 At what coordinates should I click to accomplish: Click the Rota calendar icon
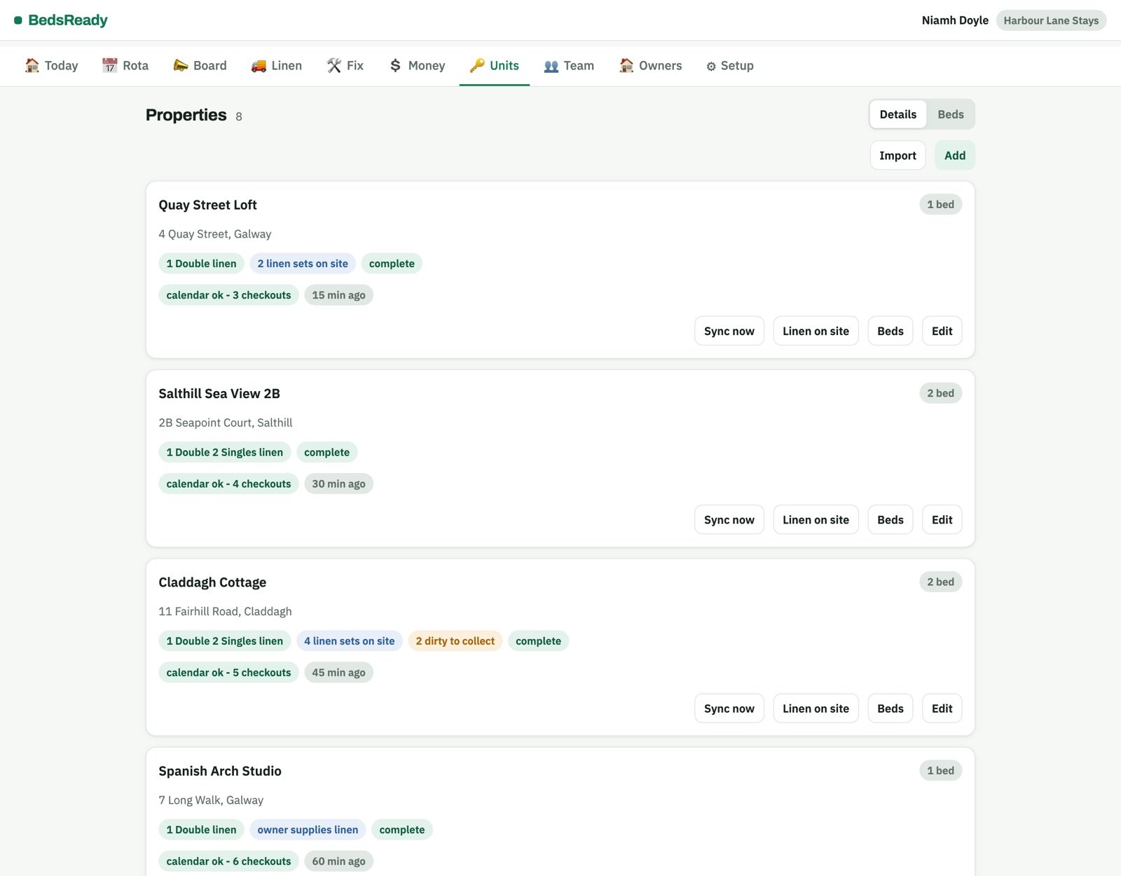(110, 65)
